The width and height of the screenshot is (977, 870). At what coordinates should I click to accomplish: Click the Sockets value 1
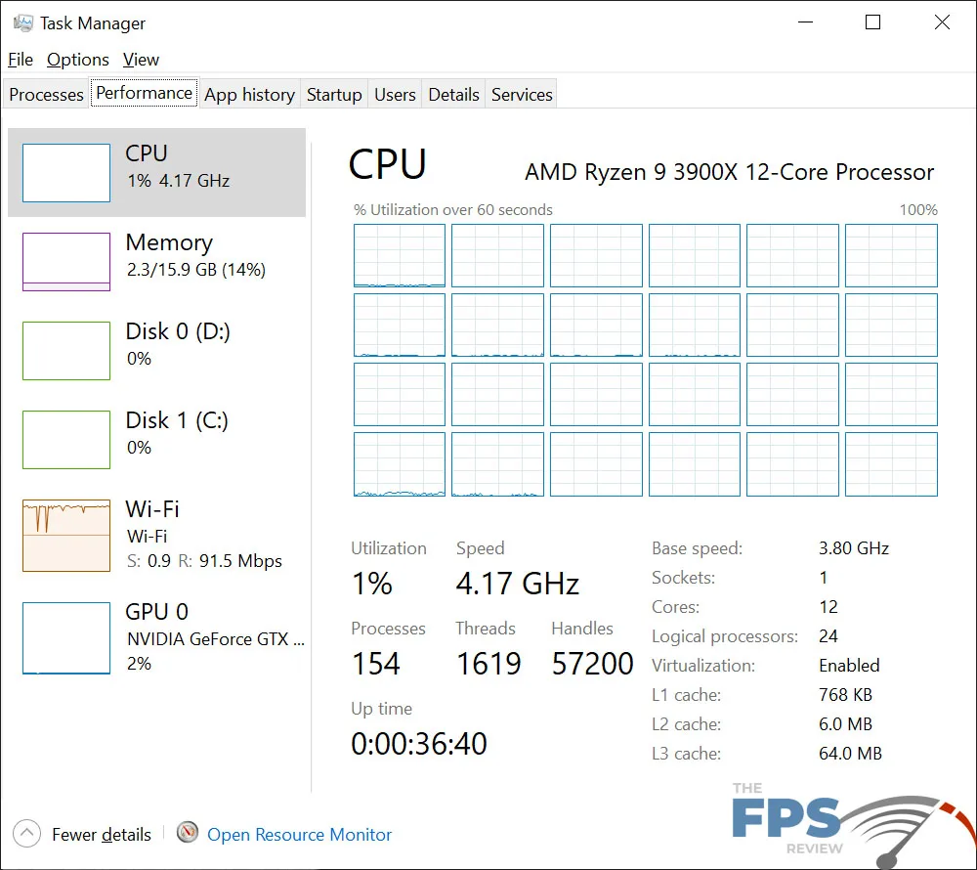[x=823, y=578]
